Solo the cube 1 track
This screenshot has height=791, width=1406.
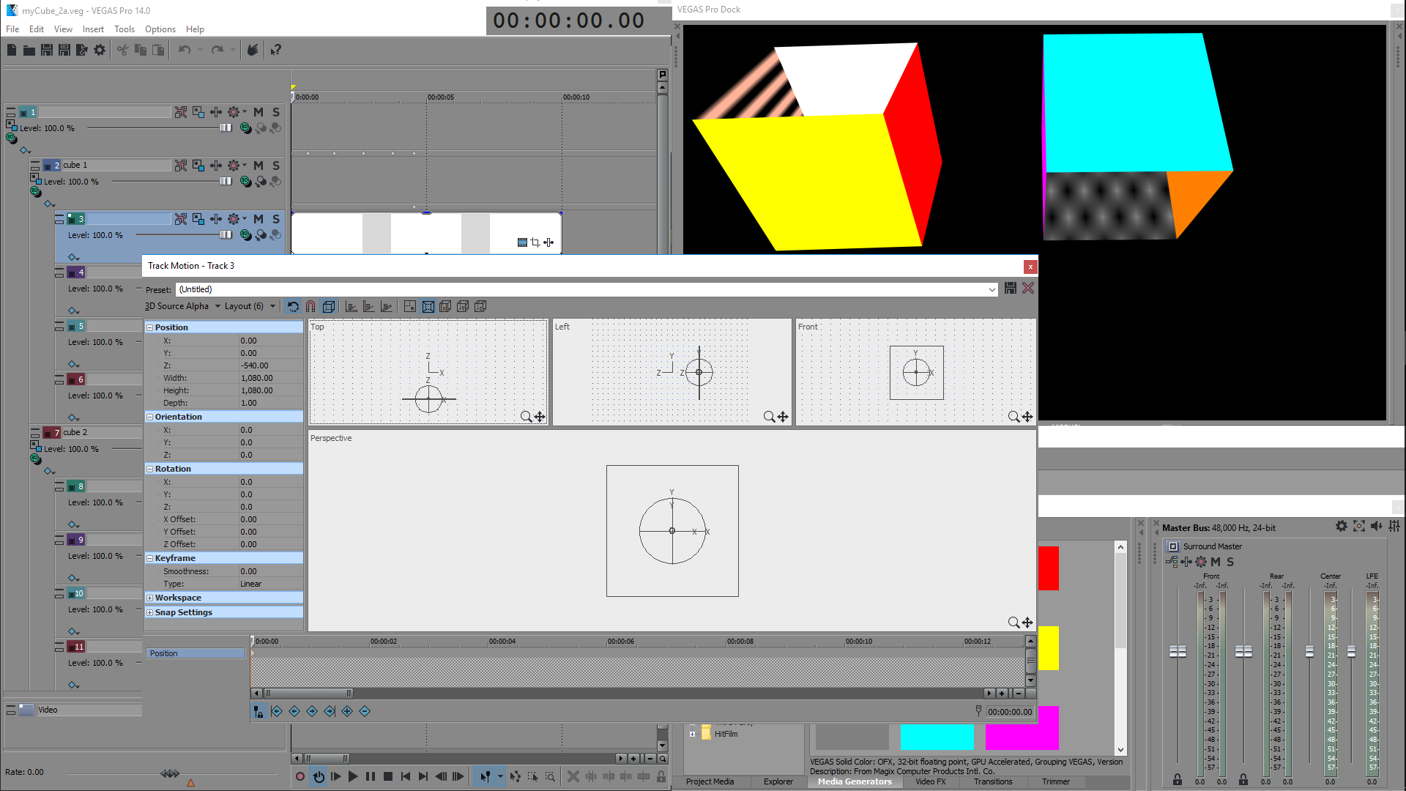click(276, 166)
